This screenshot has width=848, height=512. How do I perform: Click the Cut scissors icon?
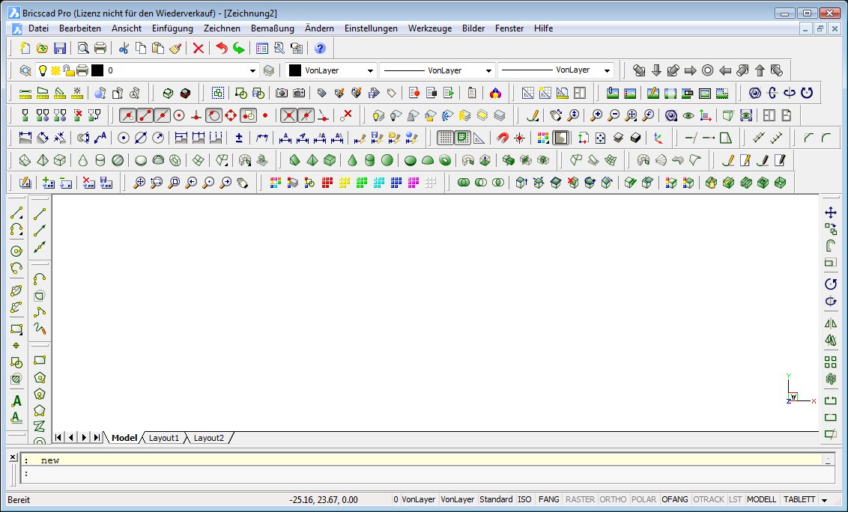pos(124,48)
